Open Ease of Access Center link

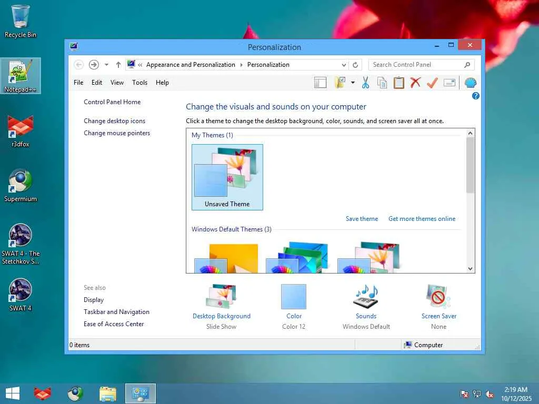[x=114, y=324]
